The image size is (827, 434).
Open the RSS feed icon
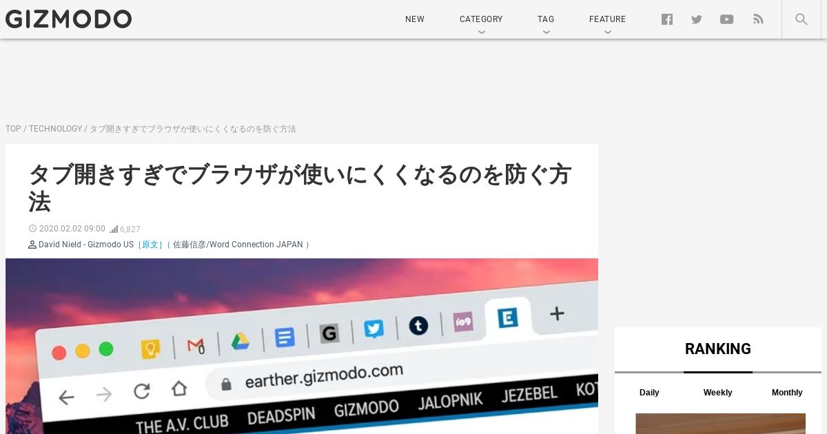point(758,19)
